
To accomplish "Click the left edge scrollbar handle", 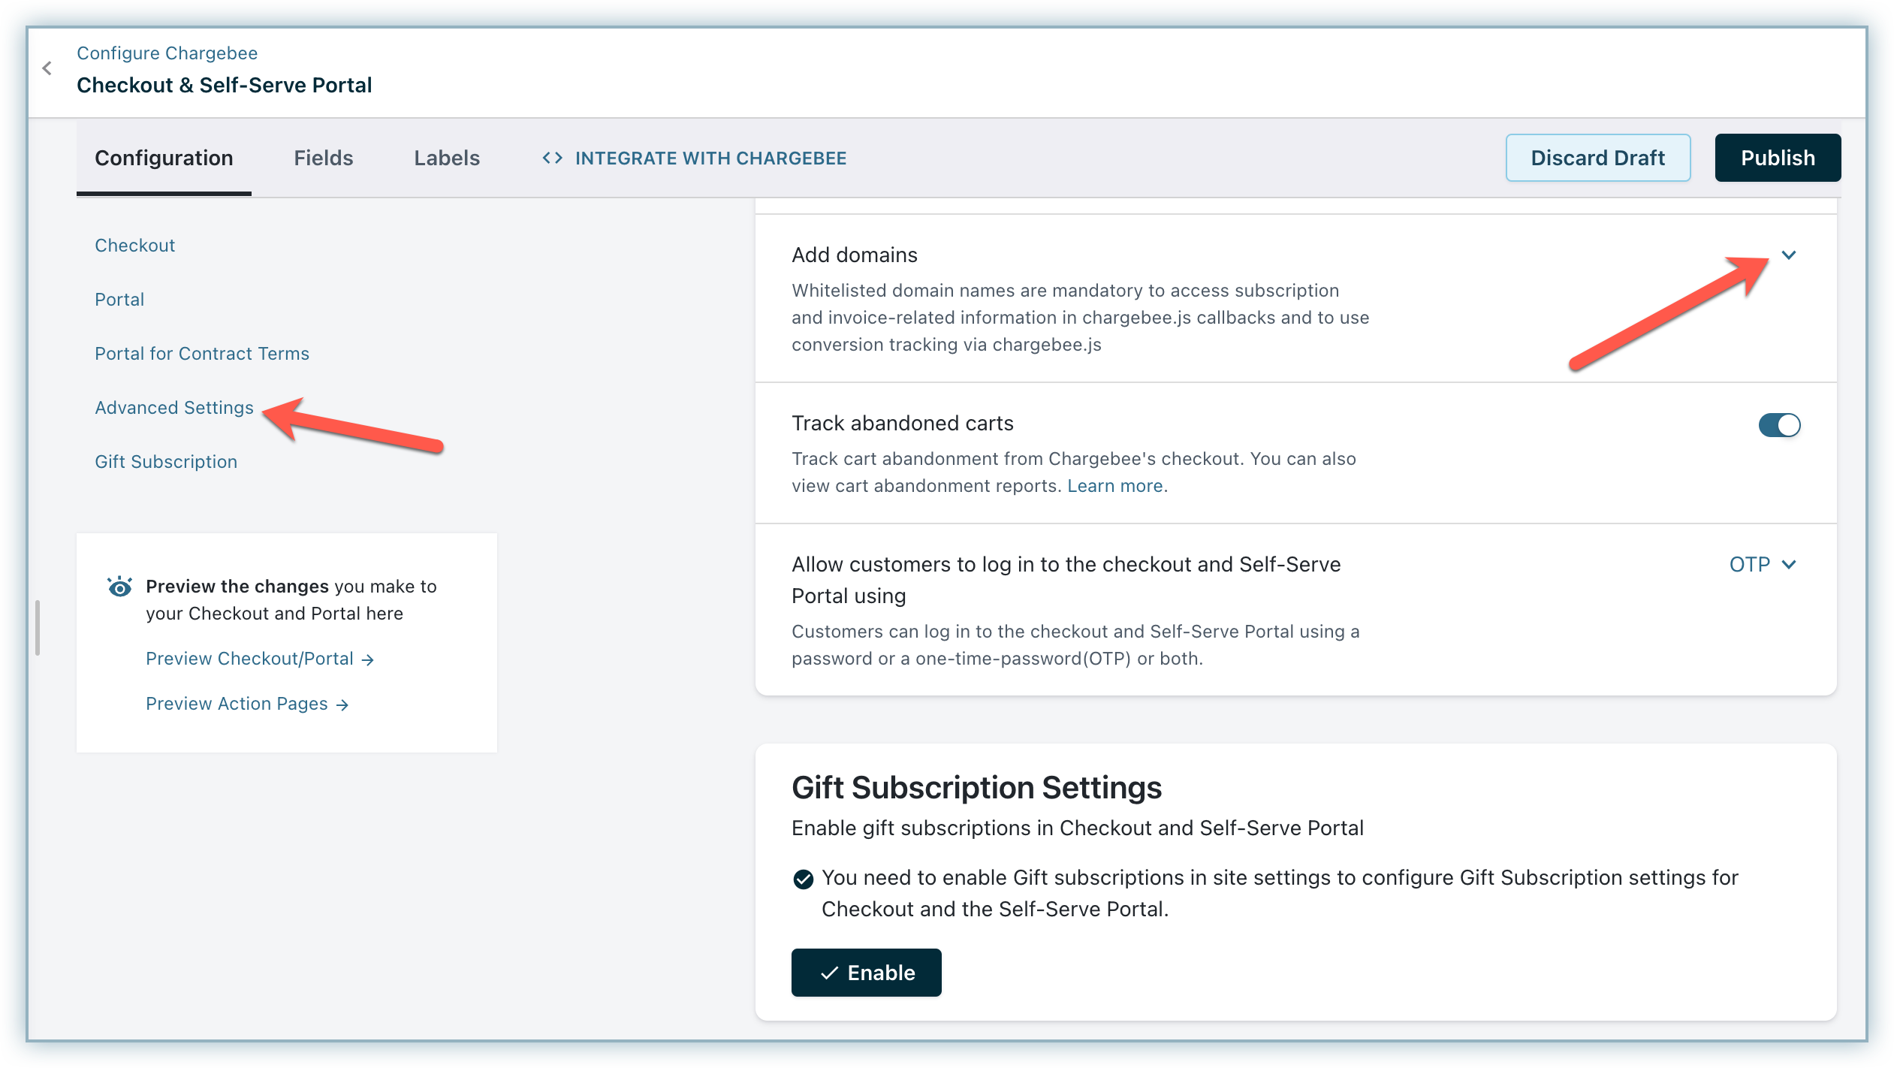I will pos(37,627).
